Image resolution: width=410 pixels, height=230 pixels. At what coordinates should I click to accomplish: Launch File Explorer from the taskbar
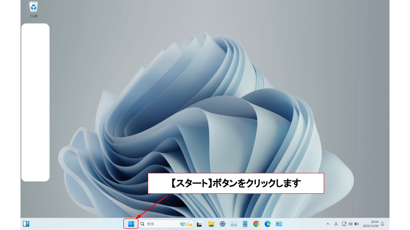pos(211,224)
